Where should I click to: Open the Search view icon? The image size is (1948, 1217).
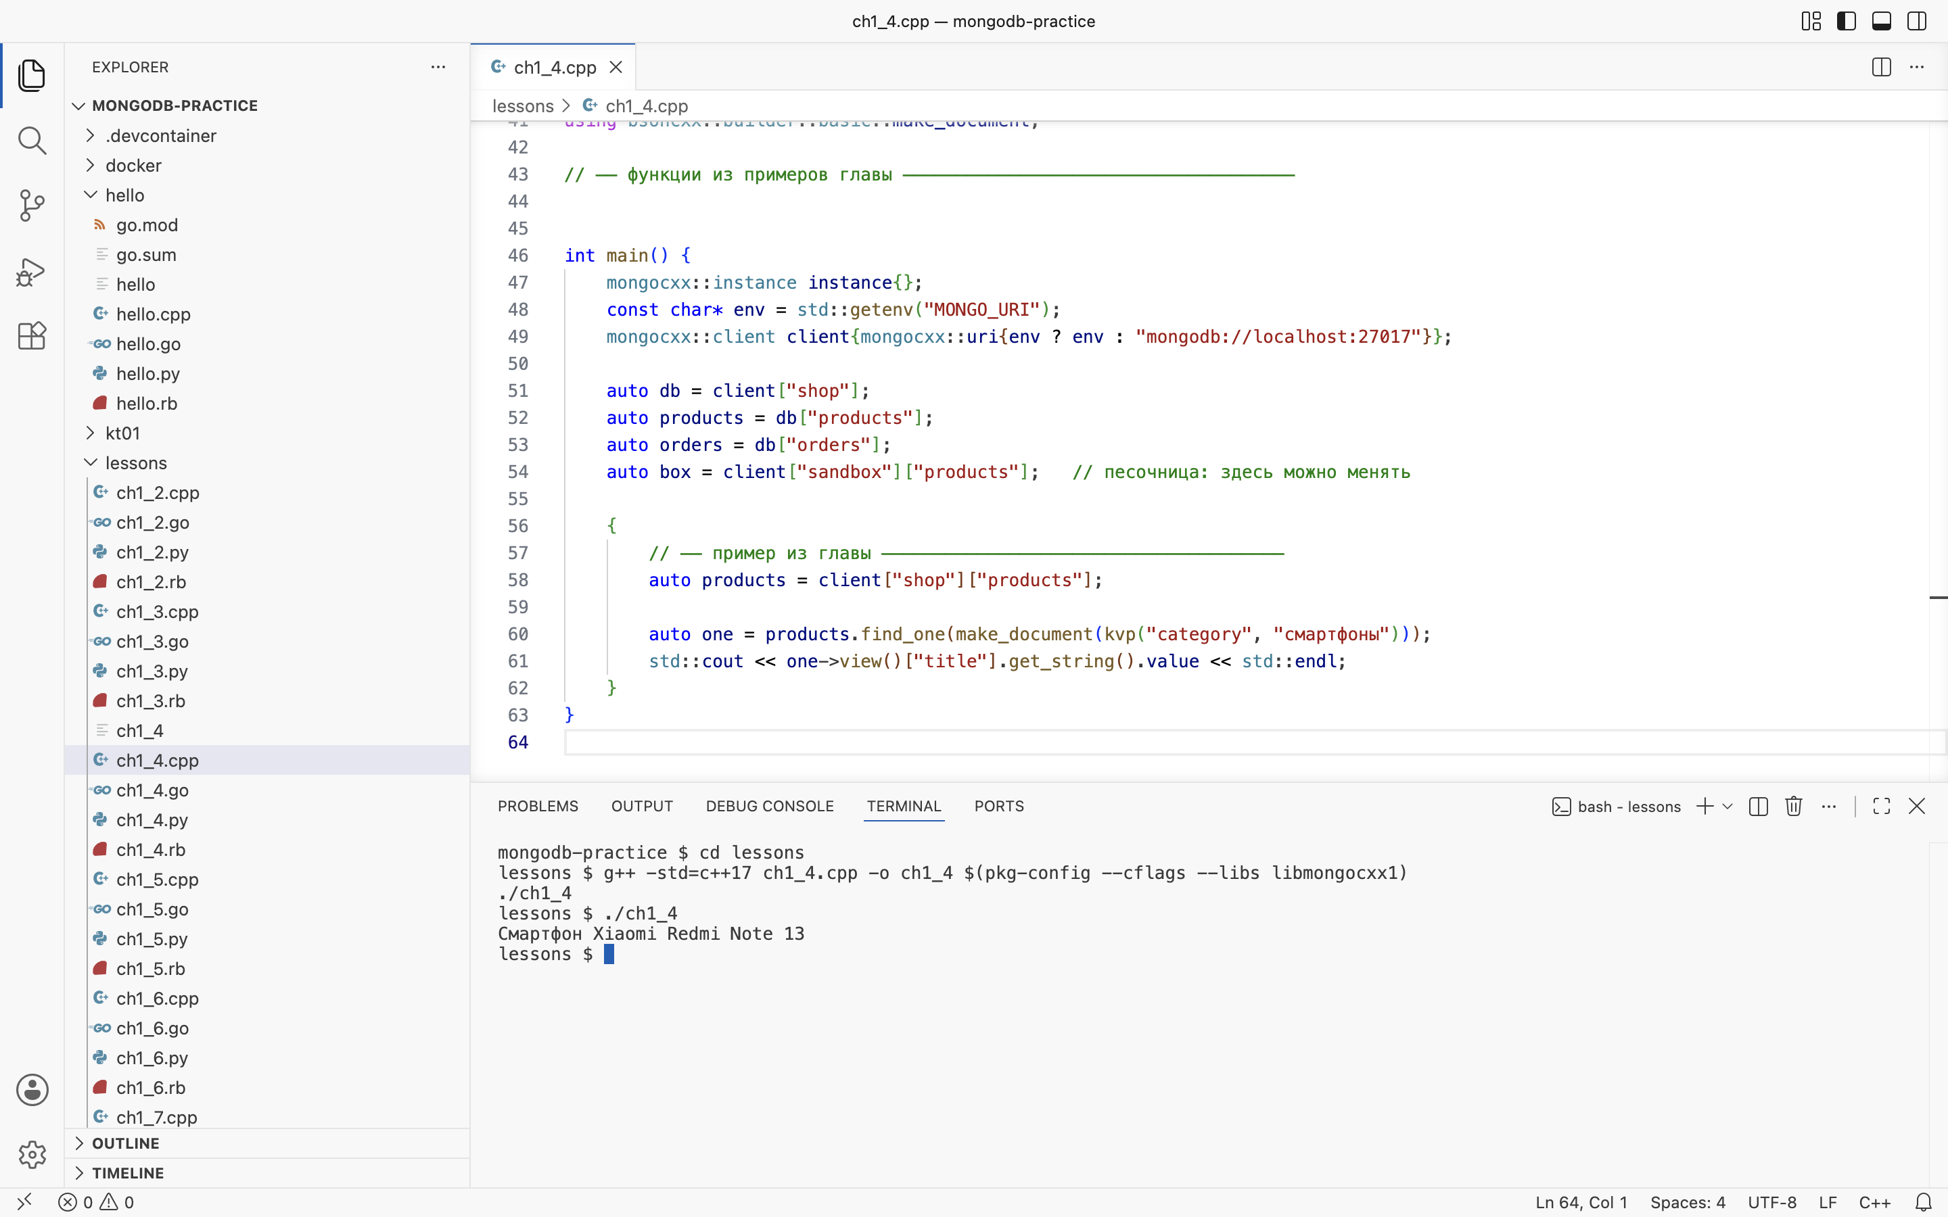tap(31, 141)
